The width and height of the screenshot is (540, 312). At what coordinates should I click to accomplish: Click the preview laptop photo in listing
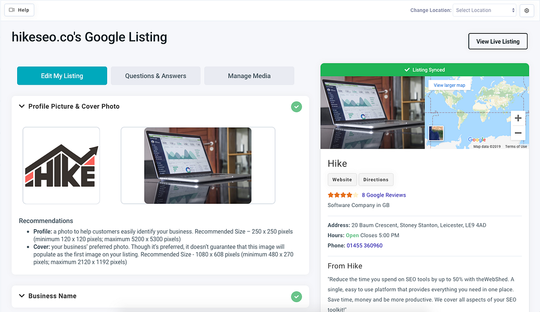[x=372, y=113]
